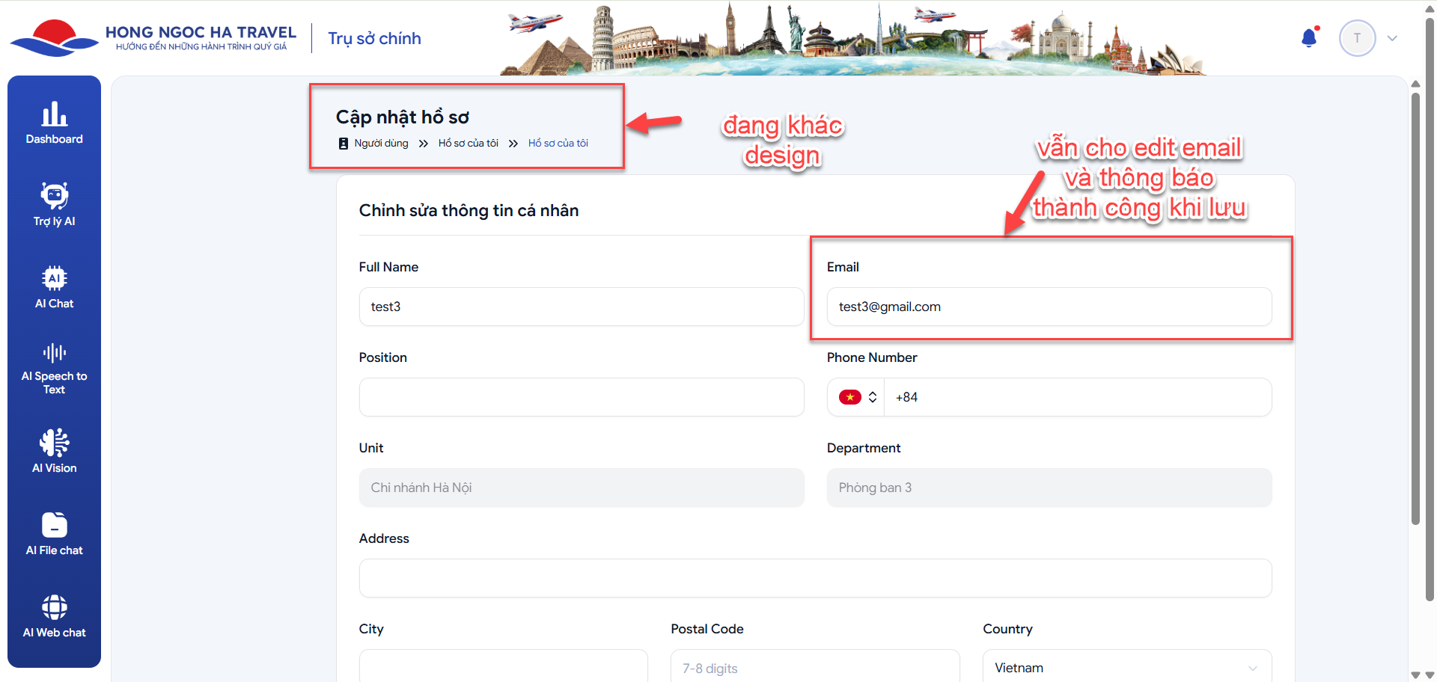Click the middle Hồ sơ của tôi breadcrumb

pos(468,143)
